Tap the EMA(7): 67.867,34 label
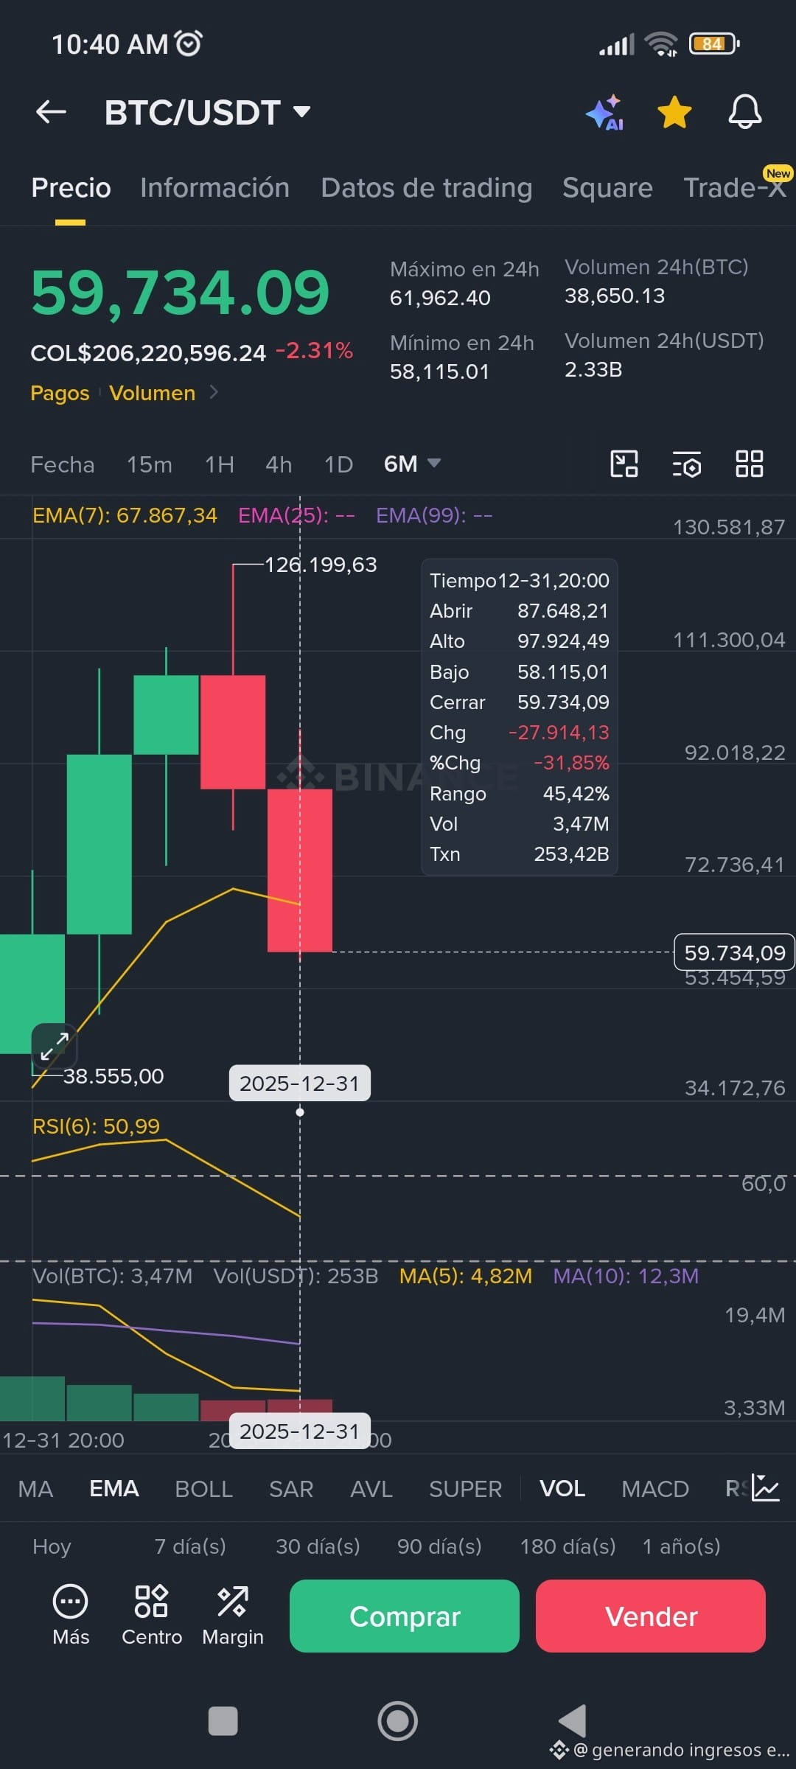 pyautogui.click(x=125, y=515)
